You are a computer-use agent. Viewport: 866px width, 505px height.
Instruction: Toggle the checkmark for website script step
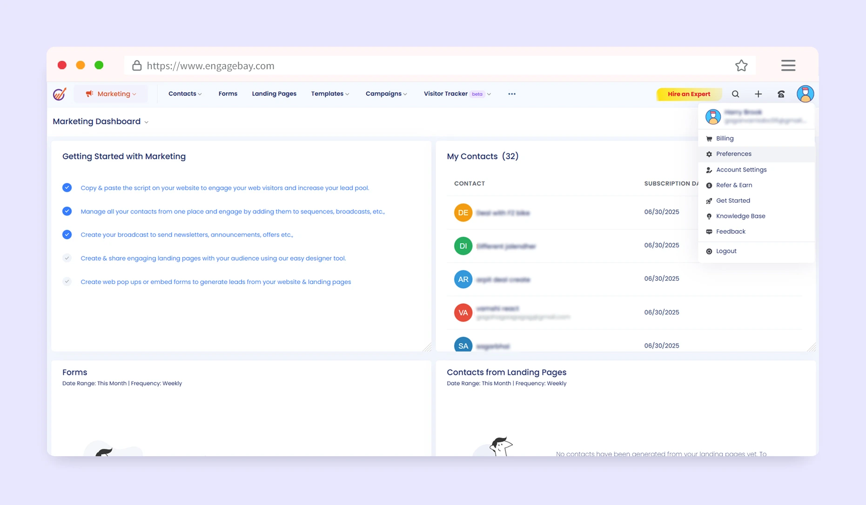[67, 188]
